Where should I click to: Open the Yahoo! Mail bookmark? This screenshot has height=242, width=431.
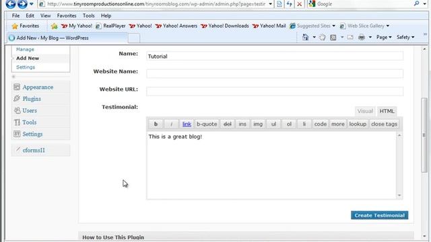click(269, 26)
